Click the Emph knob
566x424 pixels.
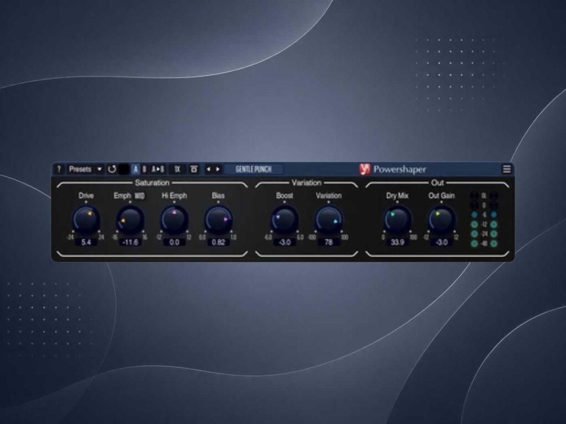[130, 219]
